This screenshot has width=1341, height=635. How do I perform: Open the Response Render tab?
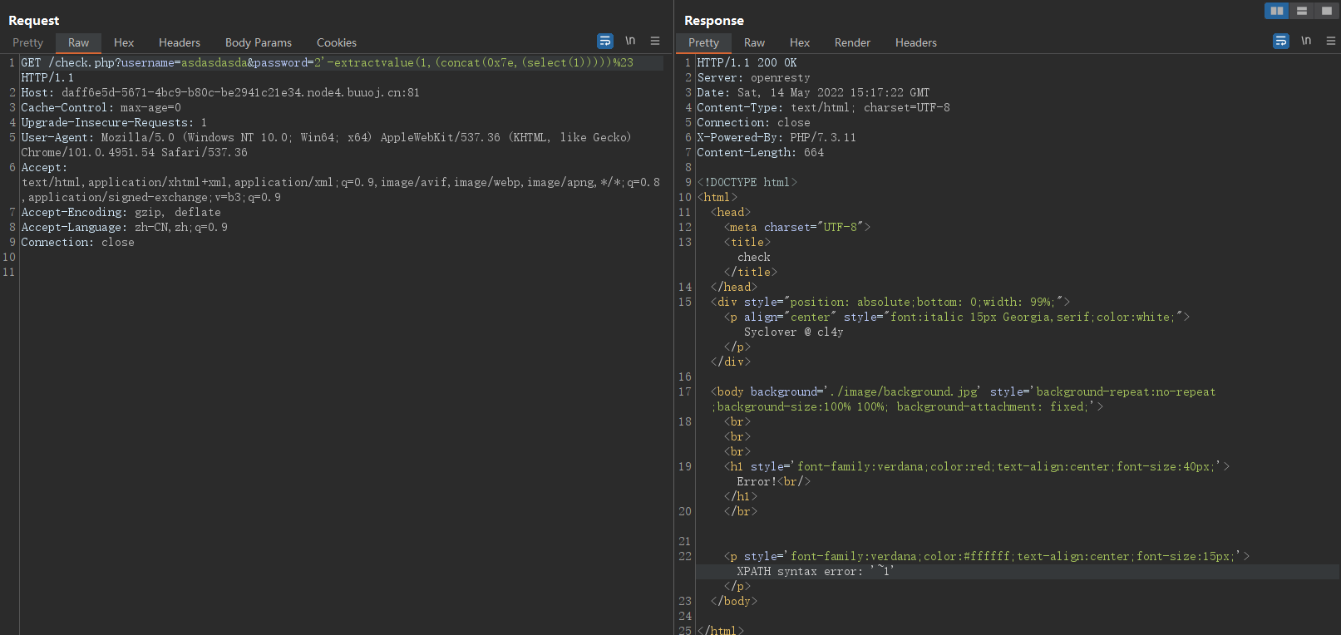click(x=852, y=42)
